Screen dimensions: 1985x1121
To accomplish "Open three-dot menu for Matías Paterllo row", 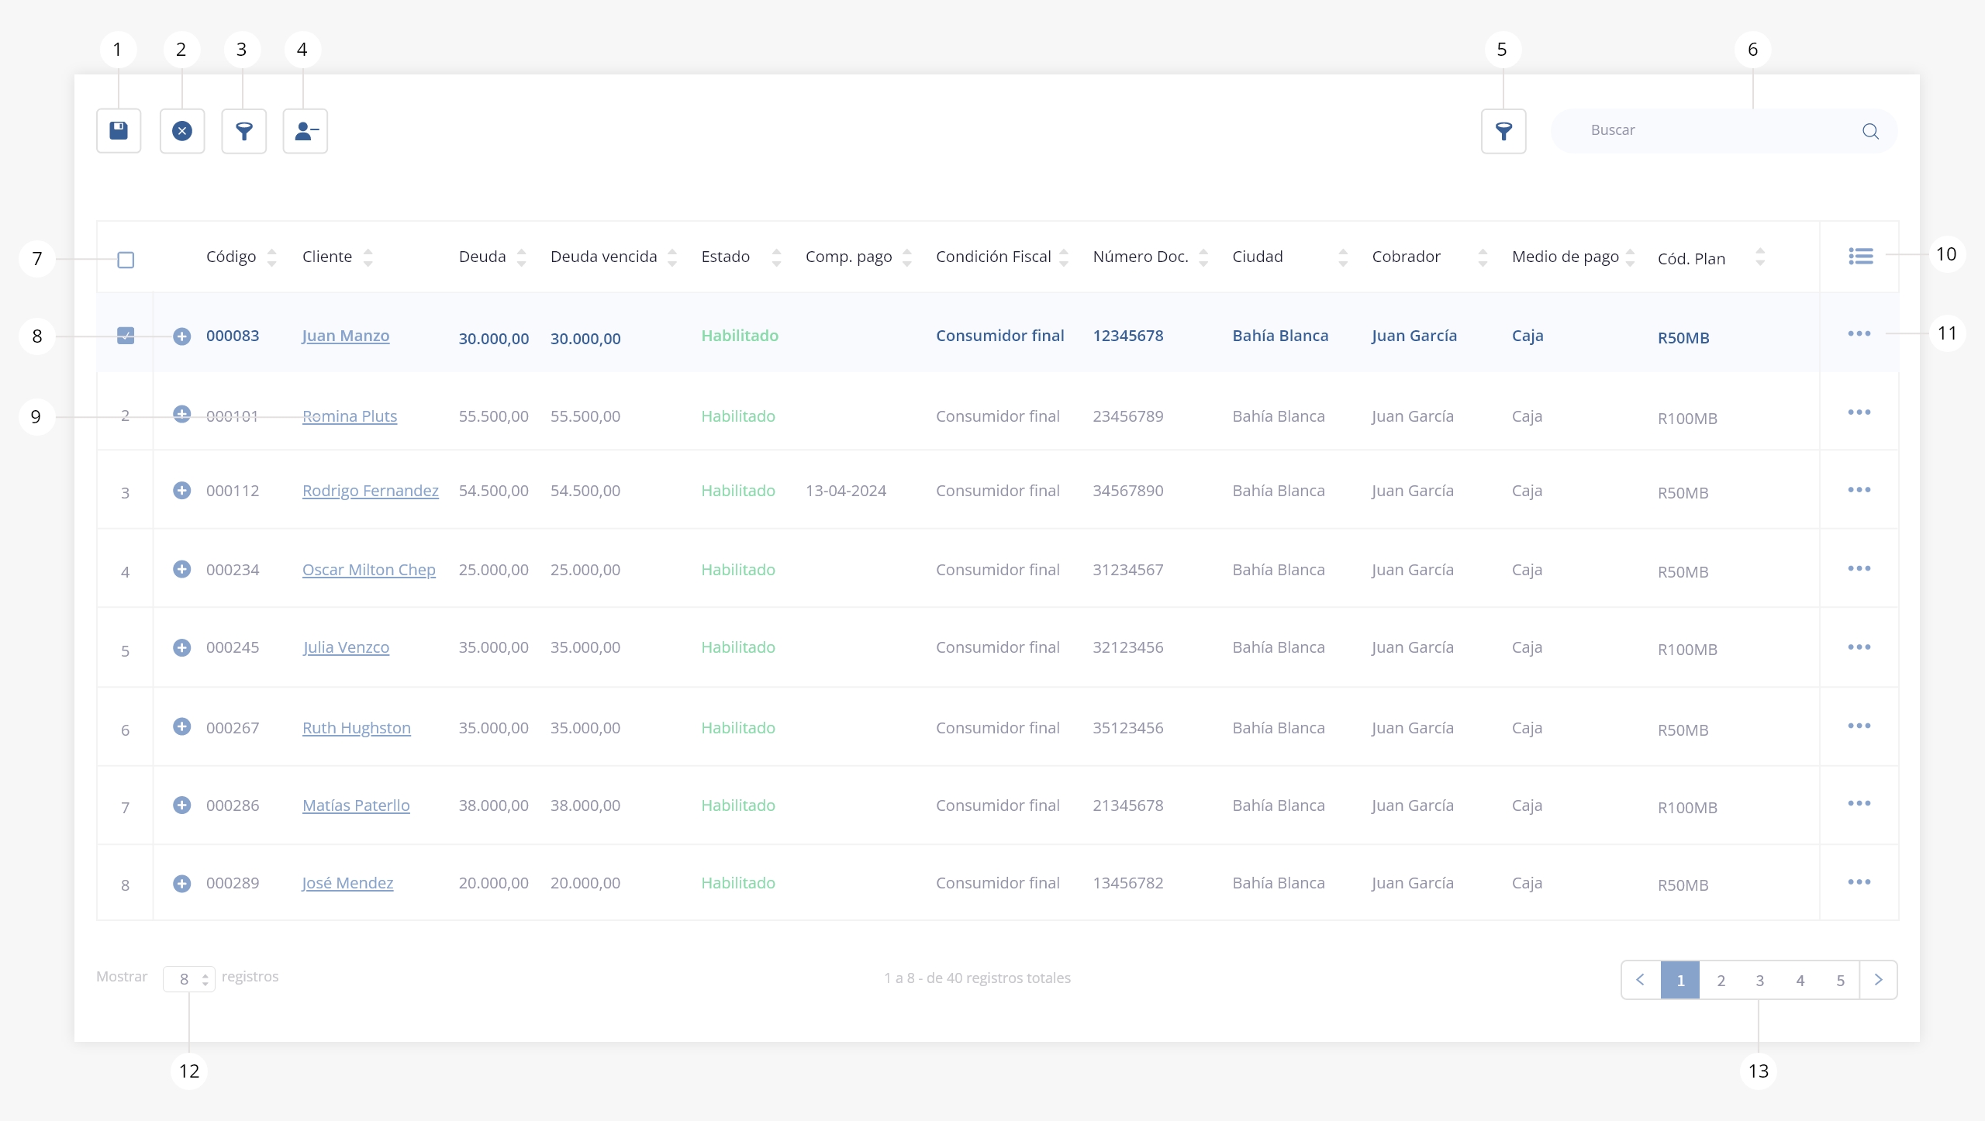I will pos(1859,803).
